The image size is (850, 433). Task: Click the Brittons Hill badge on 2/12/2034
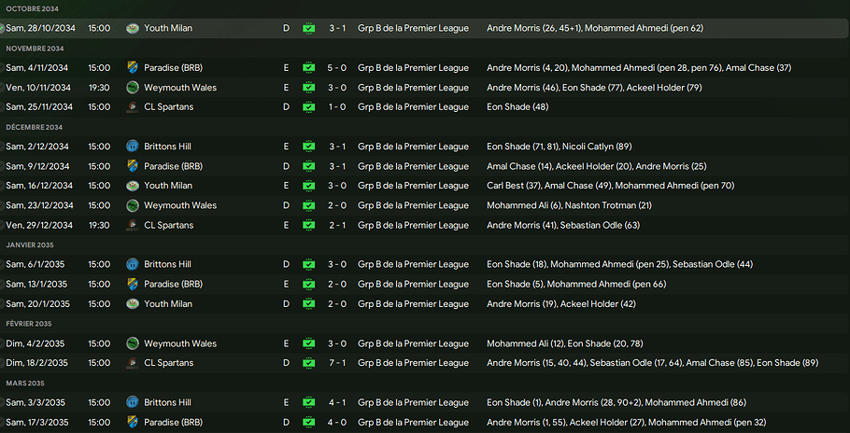pos(133,147)
